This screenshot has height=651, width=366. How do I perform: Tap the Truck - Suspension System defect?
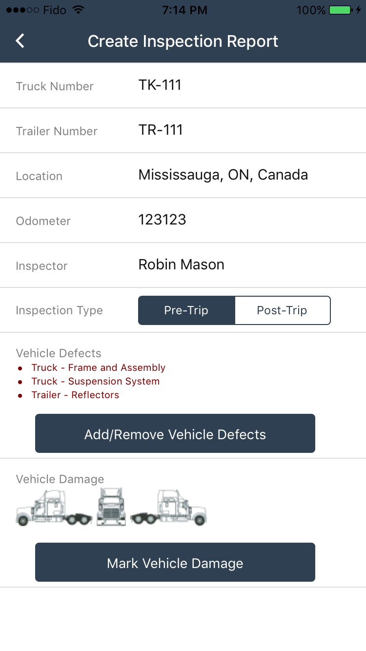tap(96, 381)
